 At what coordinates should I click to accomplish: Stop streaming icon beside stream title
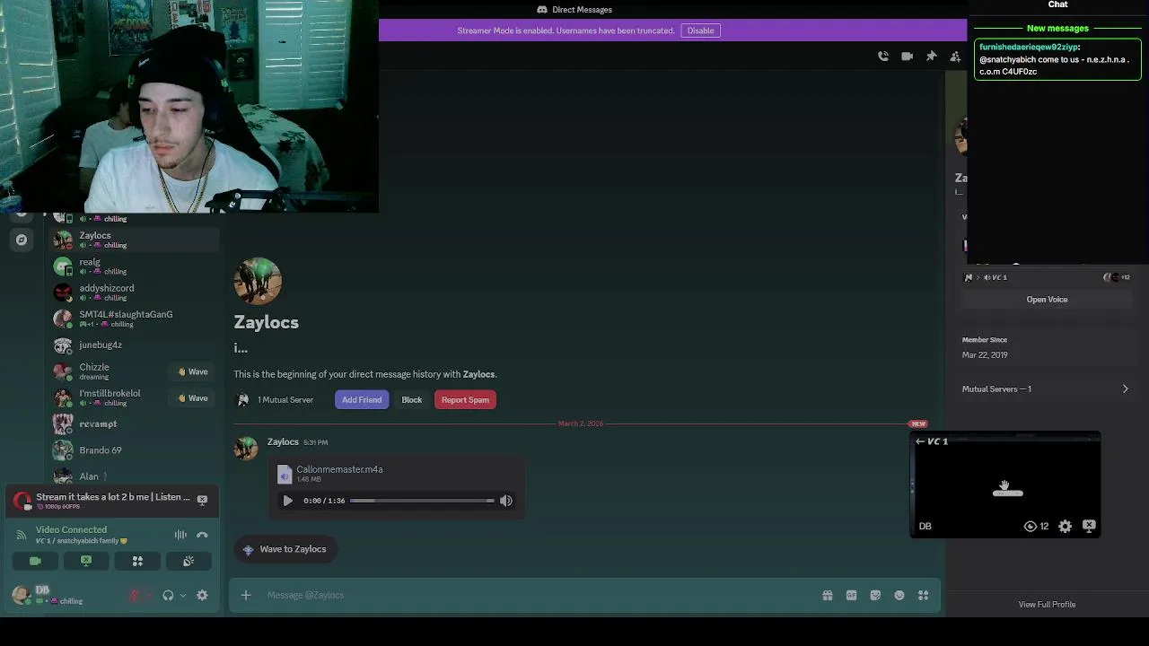[202, 500]
